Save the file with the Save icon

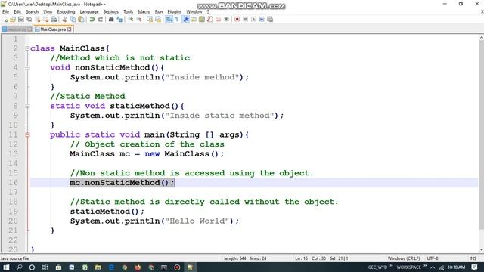[21, 20]
